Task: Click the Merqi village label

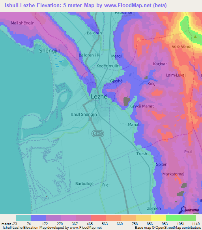Action: pyautogui.click(x=116, y=56)
